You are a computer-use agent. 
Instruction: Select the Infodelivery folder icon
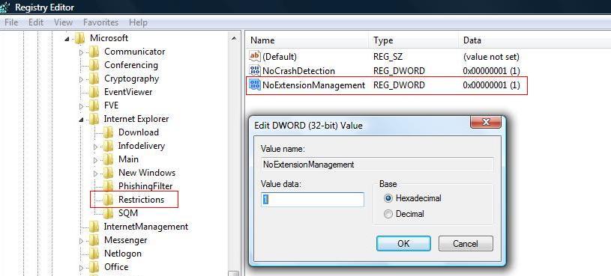tap(108, 146)
